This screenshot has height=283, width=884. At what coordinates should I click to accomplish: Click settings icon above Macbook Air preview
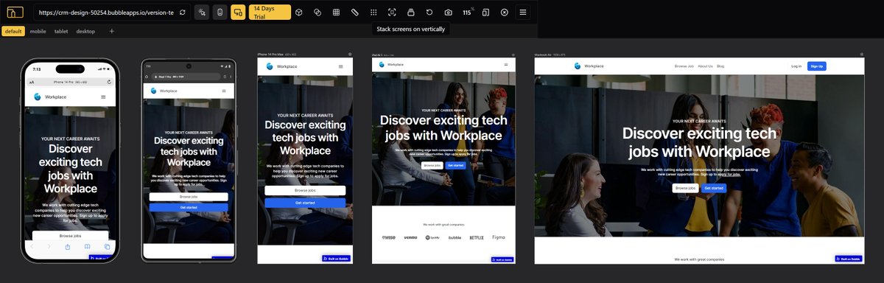[x=861, y=55]
